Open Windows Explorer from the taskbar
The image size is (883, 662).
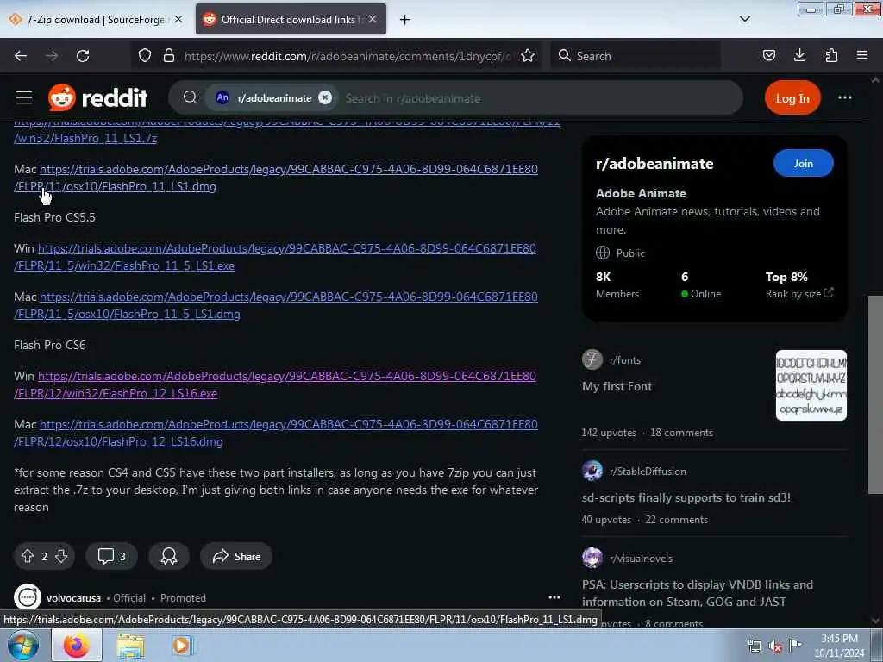pos(130,646)
